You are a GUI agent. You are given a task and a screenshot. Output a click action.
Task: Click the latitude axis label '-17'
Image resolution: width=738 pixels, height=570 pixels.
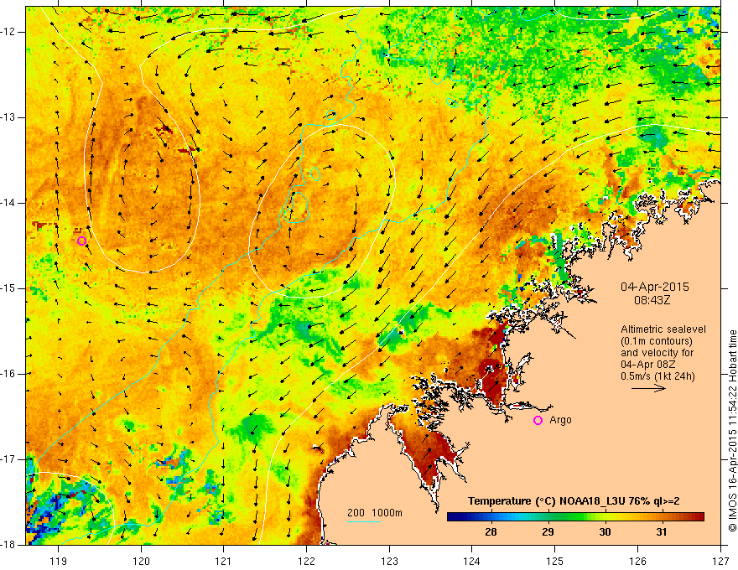click(x=8, y=459)
